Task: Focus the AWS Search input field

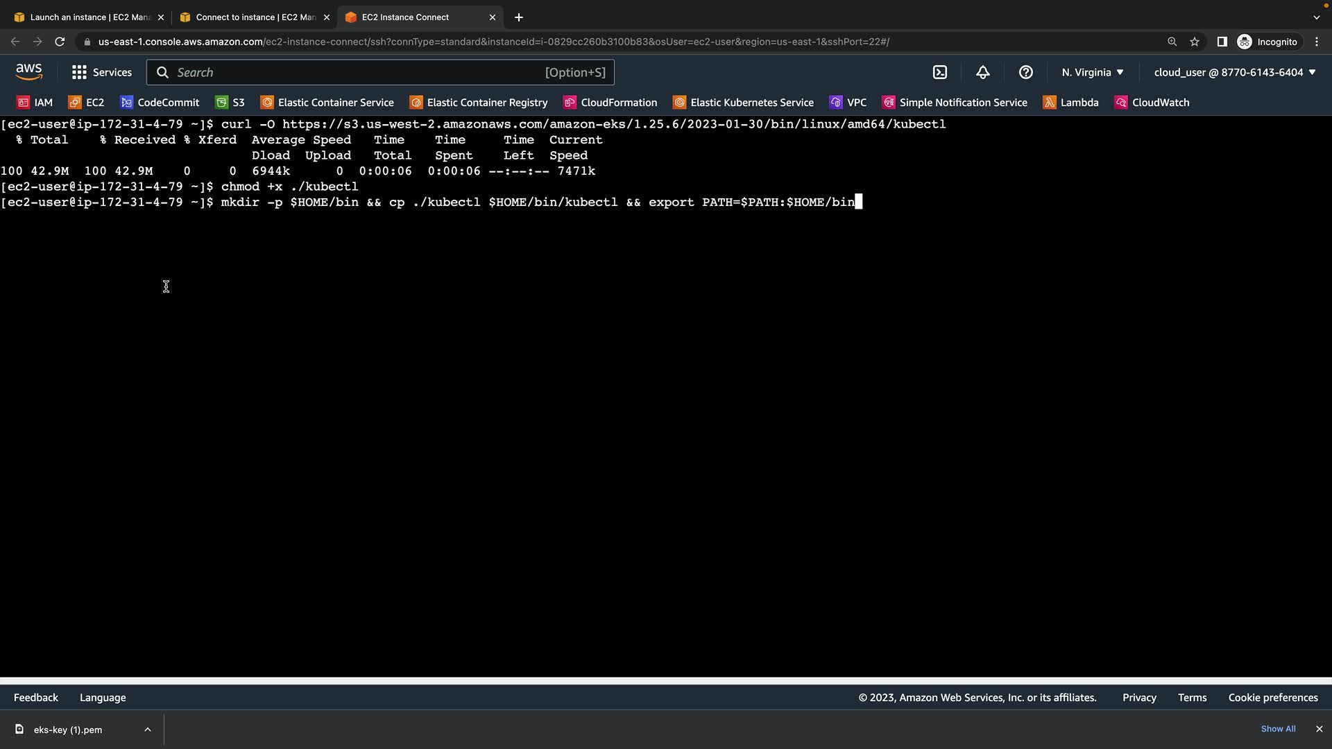Action: [361, 72]
